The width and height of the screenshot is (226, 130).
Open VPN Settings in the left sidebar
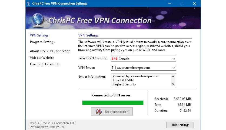pos(39,35)
